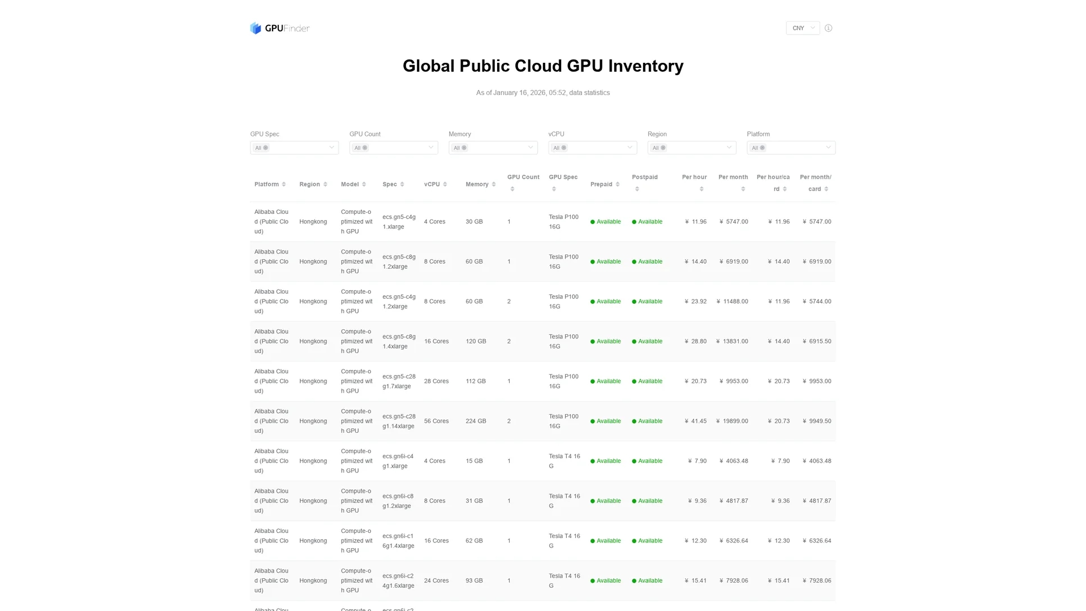The image size is (1086, 611).
Task: Click the ¥ 41.45 per hour price
Action: [x=696, y=421]
